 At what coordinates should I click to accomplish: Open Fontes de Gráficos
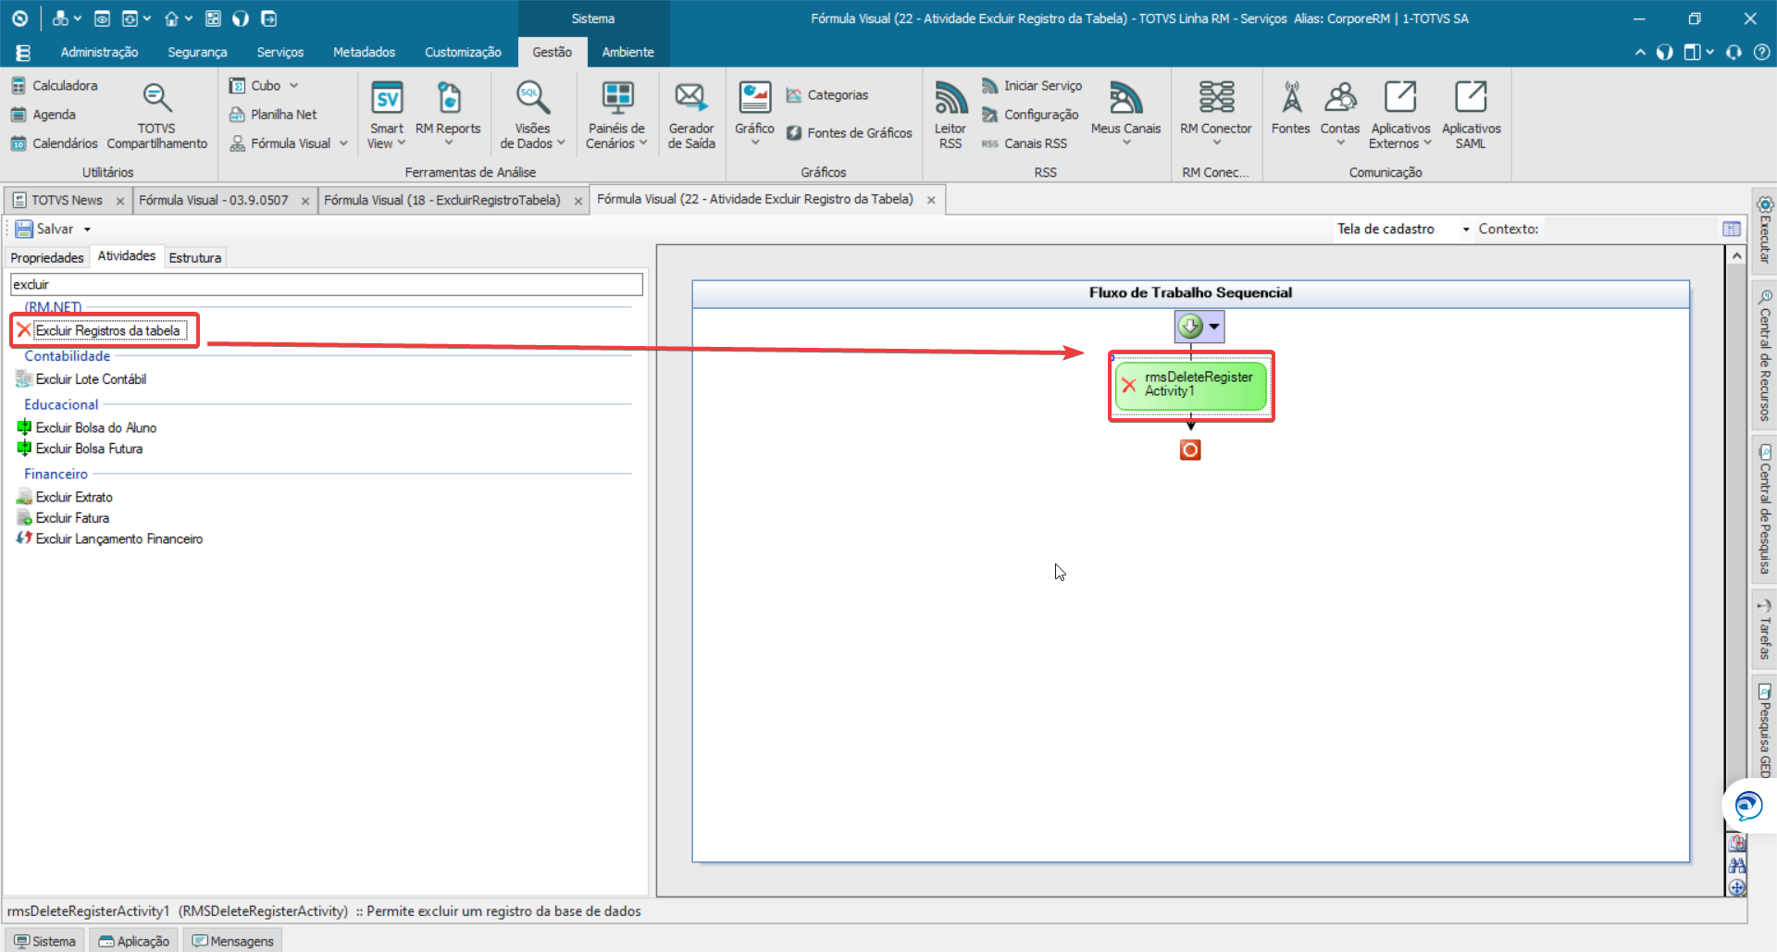pos(850,133)
